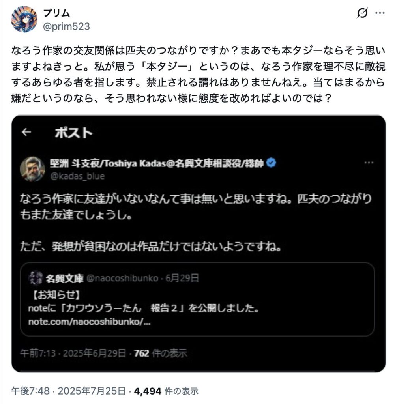Image resolution: width=397 pixels, height=404 pixels.
Task: Click the @kadas_blue handle
Action: pyautogui.click(x=77, y=176)
